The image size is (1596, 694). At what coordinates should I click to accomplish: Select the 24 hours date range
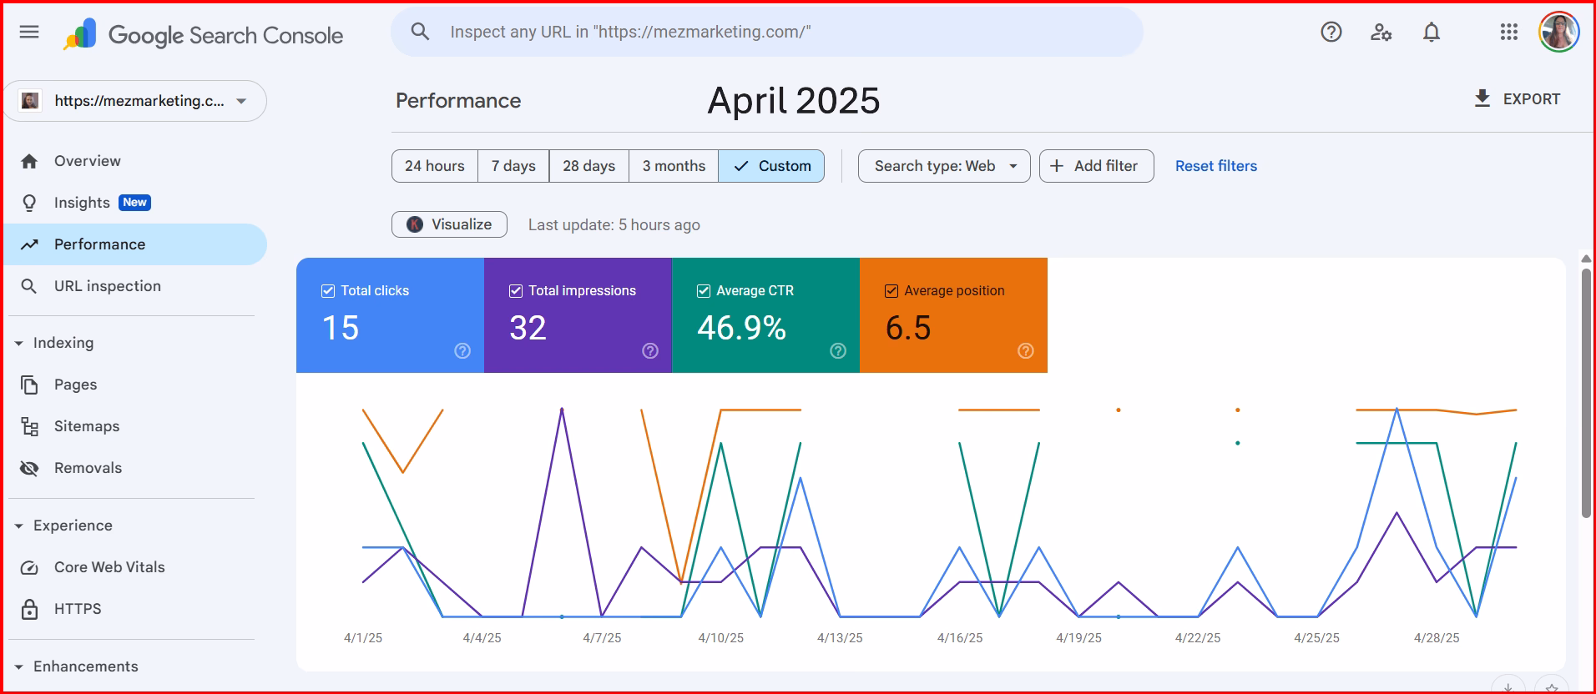click(435, 166)
